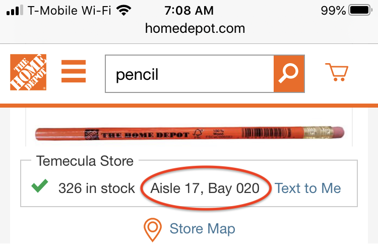
Task: Tap the Temecula Store heading
Action: click(x=85, y=161)
